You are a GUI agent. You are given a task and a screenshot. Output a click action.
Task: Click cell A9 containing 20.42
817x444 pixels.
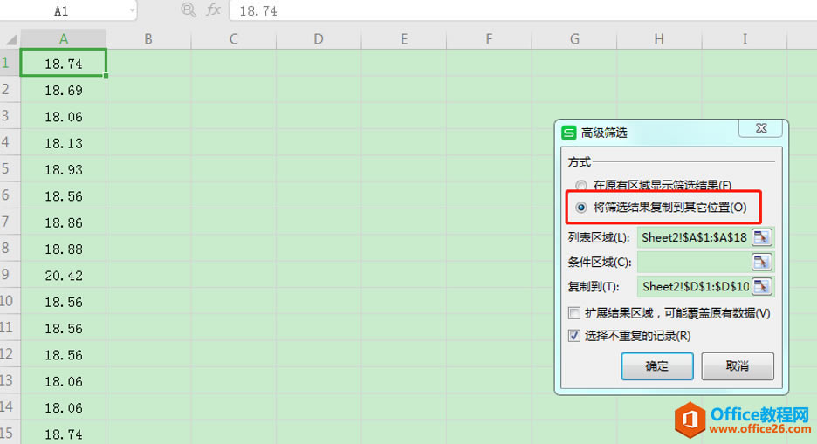pos(64,275)
